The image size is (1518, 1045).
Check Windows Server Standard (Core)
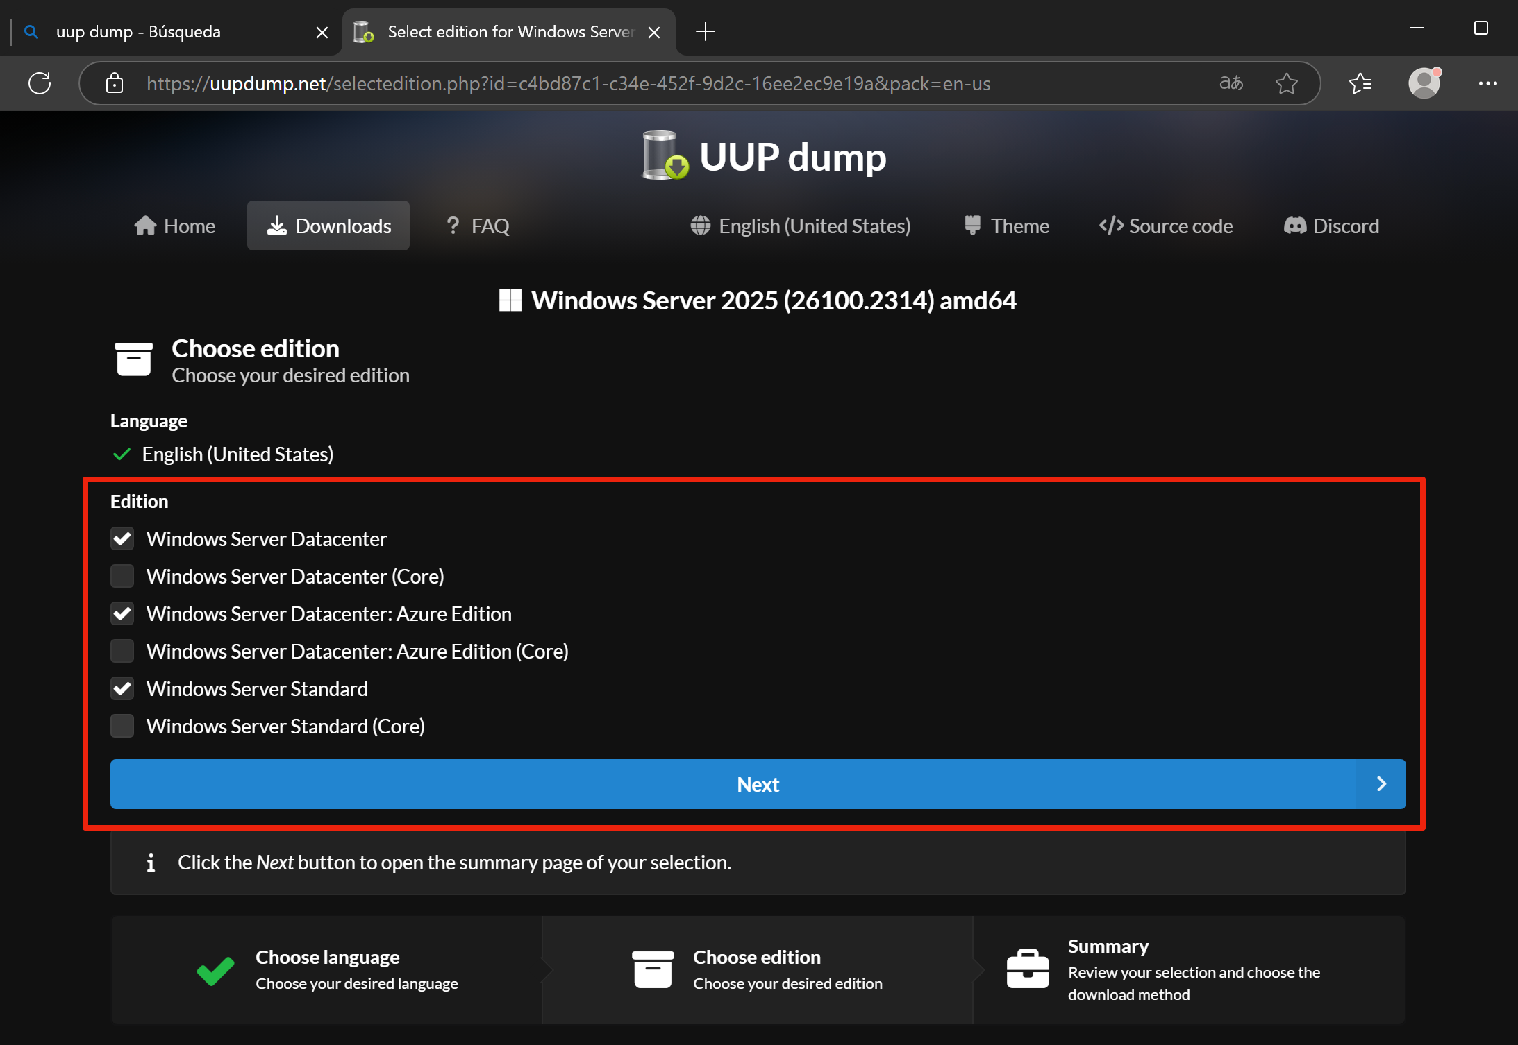122,726
